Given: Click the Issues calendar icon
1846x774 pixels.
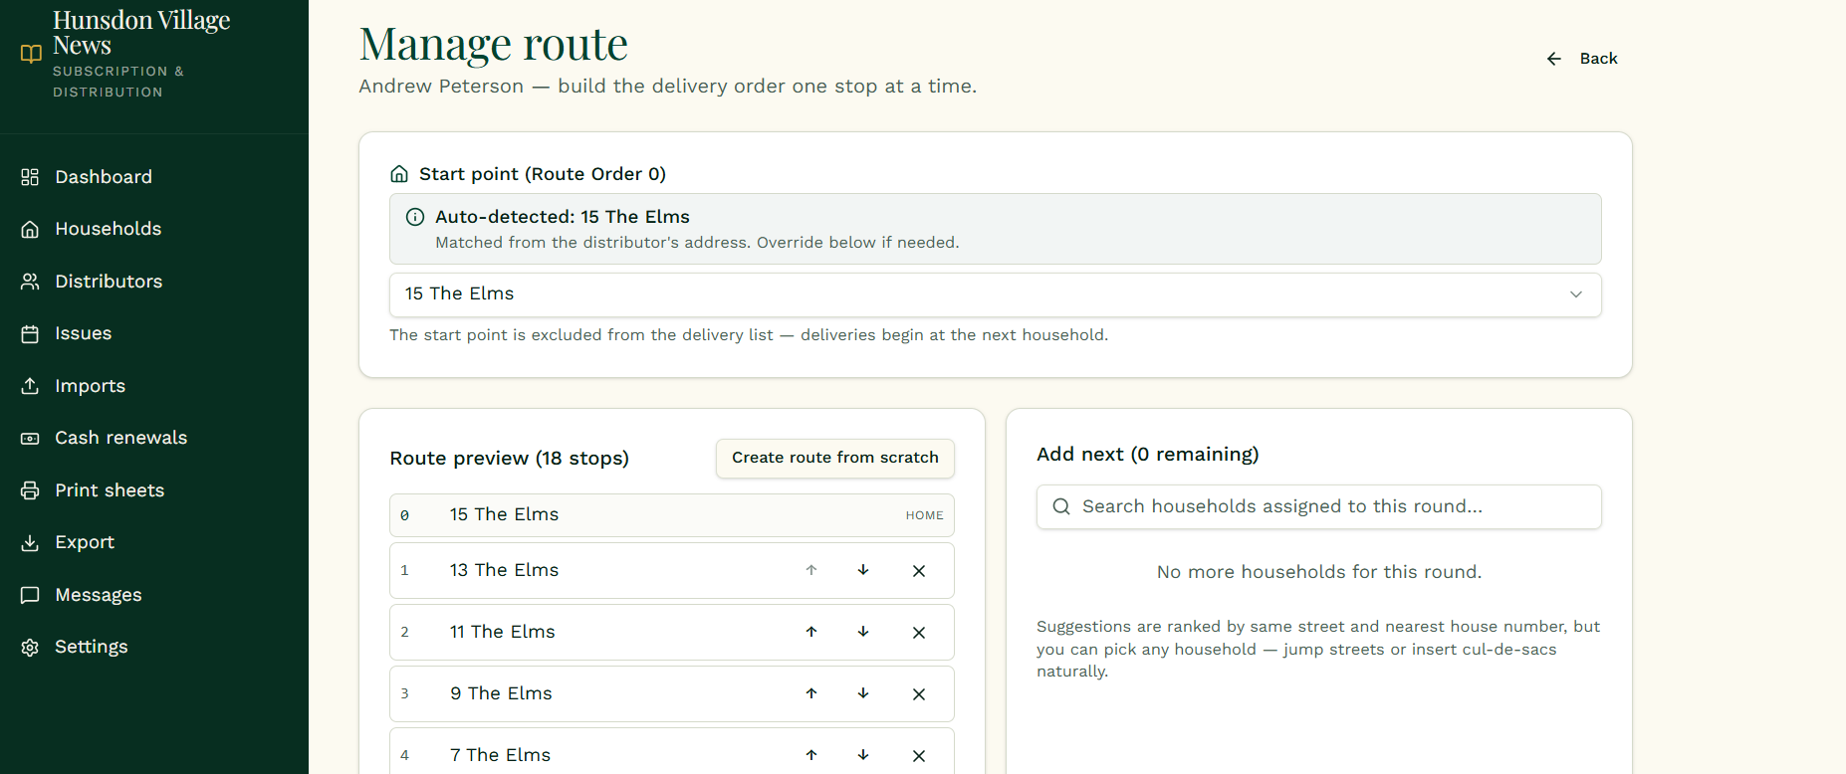Looking at the screenshot, I should [30, 333].
